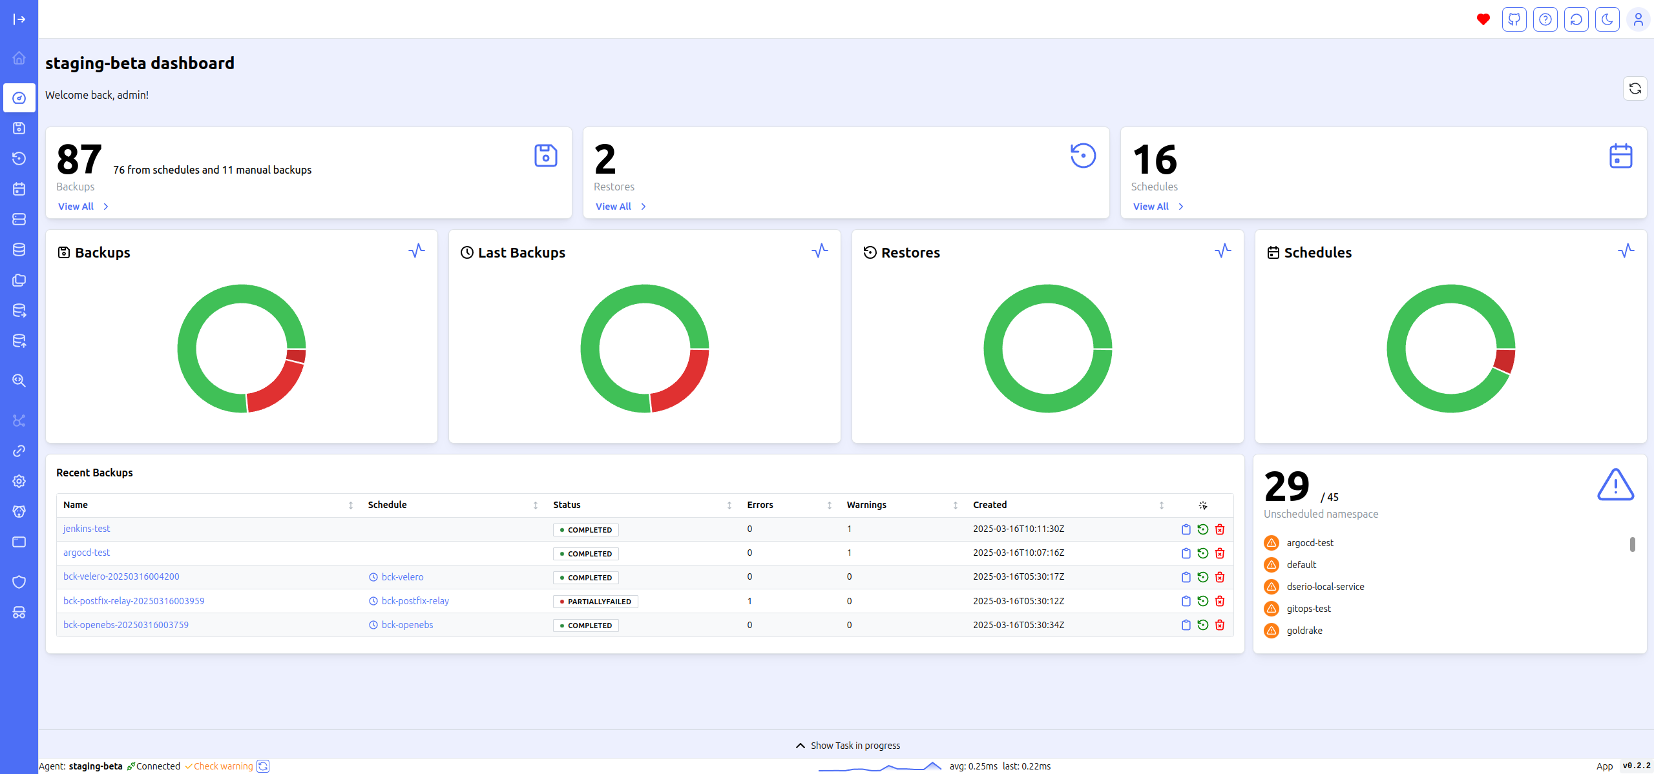Open the argocd-test backup link in table

coord(87,553)
